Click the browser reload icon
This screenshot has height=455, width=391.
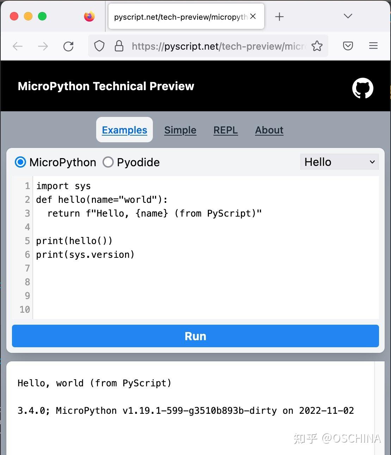pyautogui.click(x=68, y=46)
